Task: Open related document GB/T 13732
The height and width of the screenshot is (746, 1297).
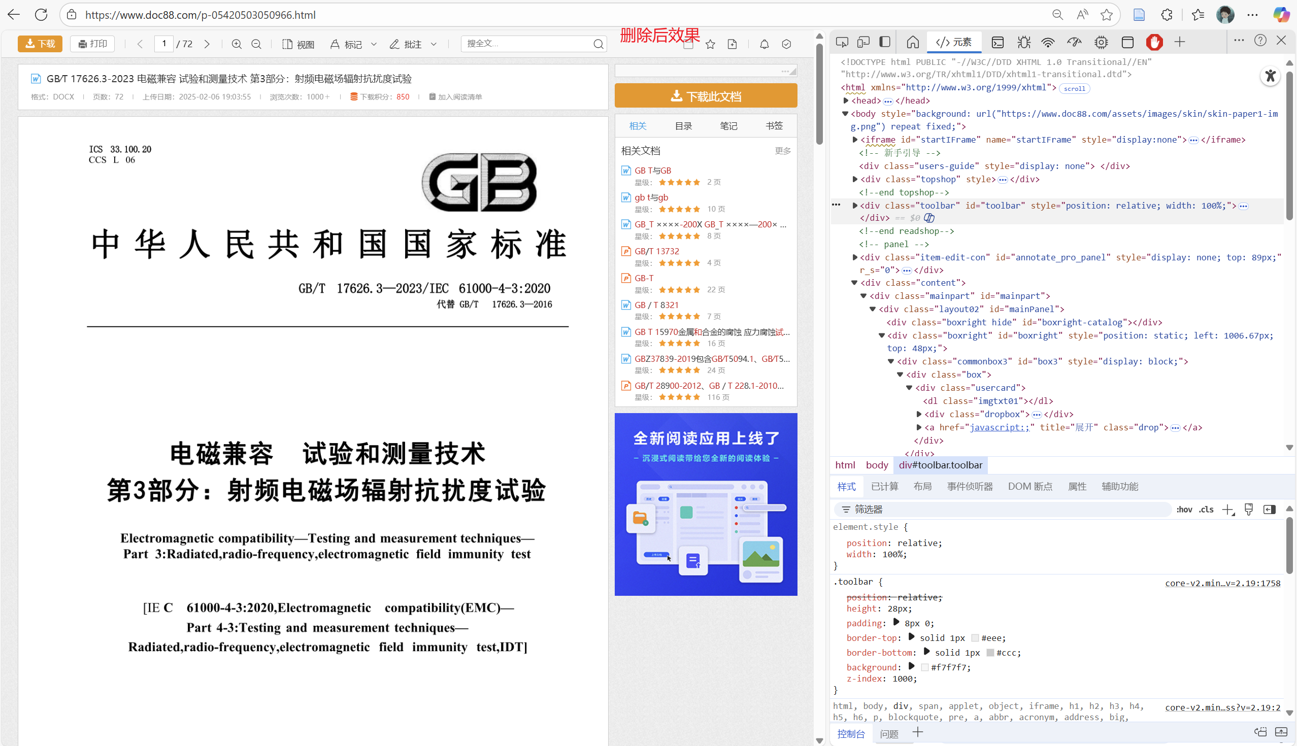Action: pos(656,251)
